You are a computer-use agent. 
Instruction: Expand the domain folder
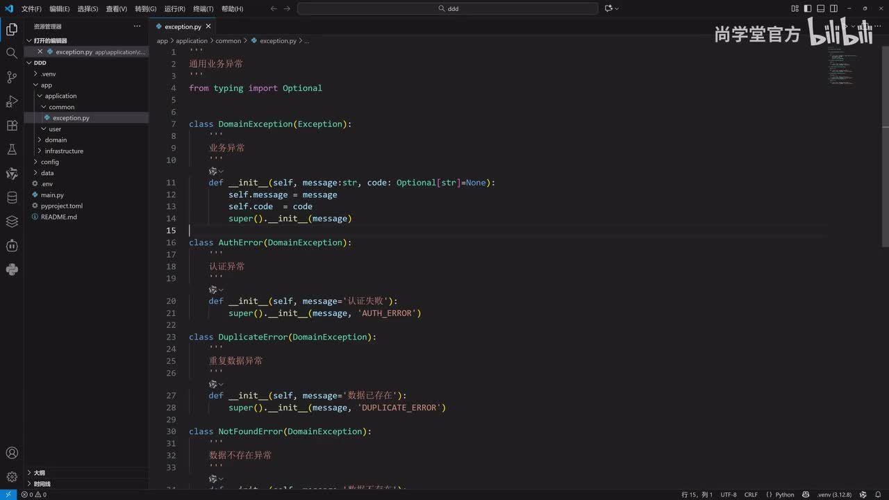click(86, 140)
